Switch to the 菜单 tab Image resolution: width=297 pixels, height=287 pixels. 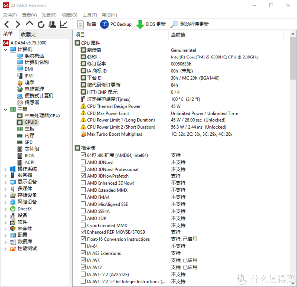point(8,34)
